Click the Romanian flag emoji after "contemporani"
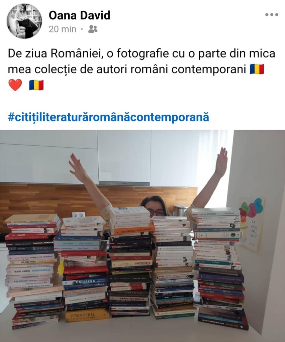 (257, 69)
